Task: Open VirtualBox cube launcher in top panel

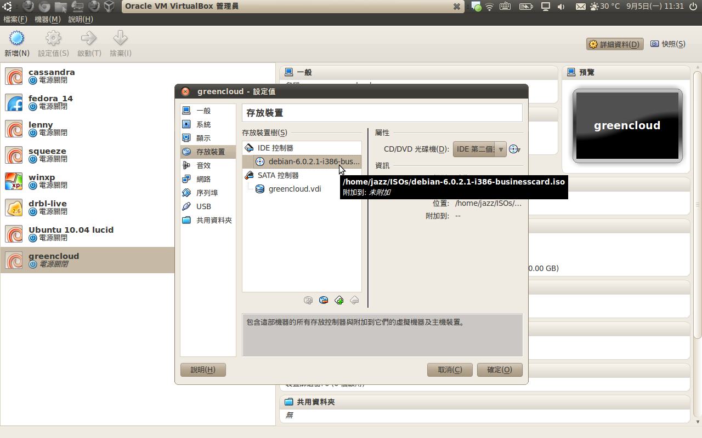Action: tap(110, 7)
